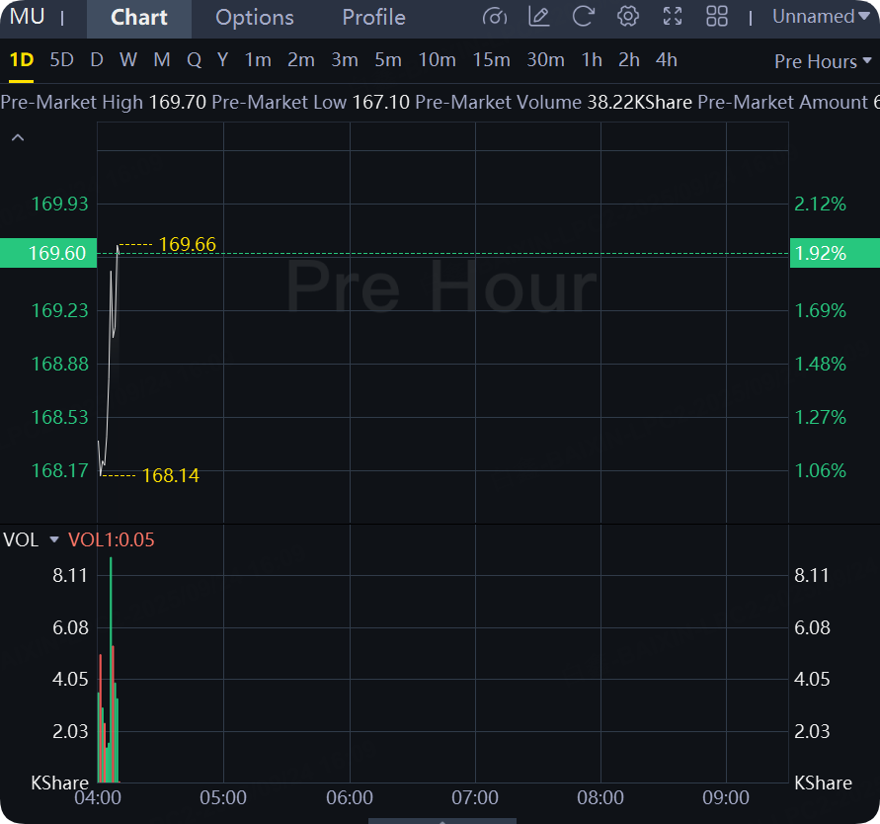Open the VOL indicator dropdown arrow
Image resolution: width=880 pixels, height=824 pixels.
[54, 539]
